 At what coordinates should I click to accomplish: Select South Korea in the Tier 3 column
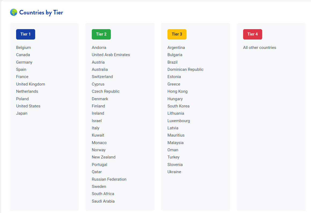[x=178, y=106]
